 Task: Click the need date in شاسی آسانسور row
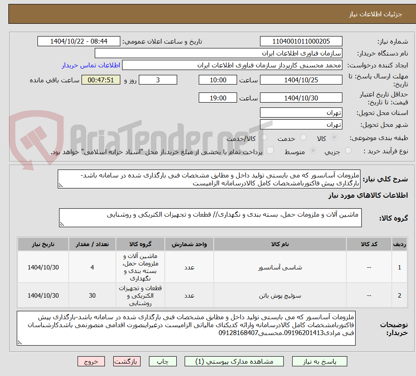click(x=43, y=267)
